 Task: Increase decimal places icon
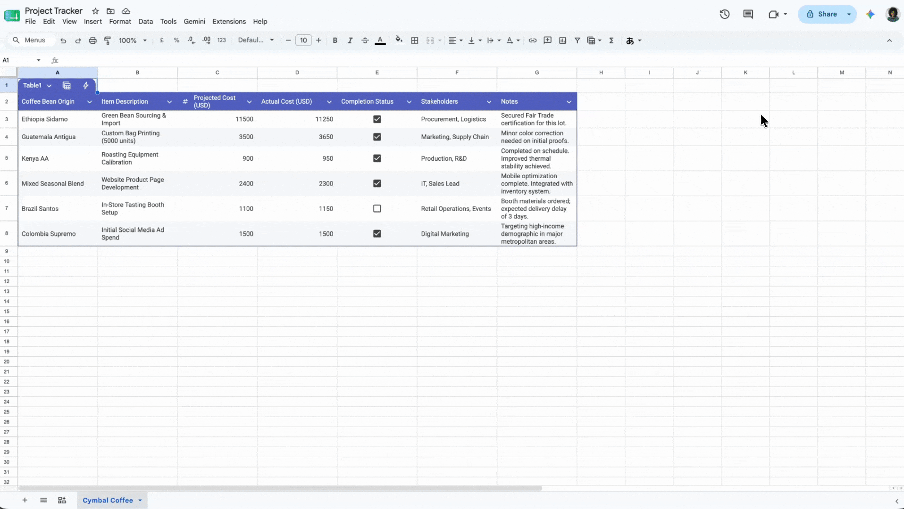pos(206,41)
